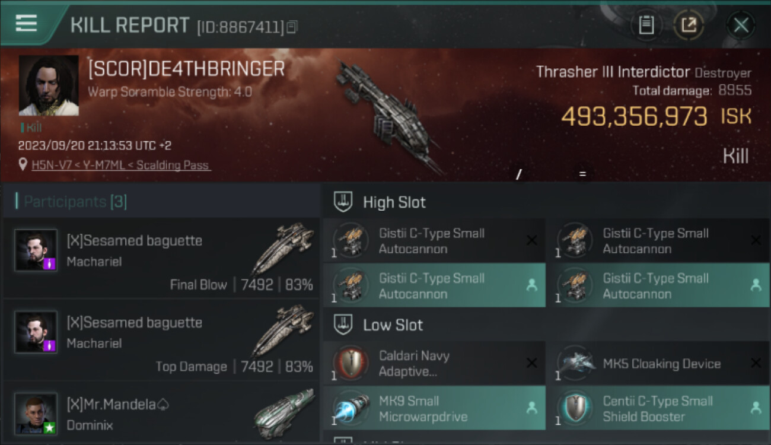Screen dimensions: 771x445
Task: Select the MK9 Small Microwarpdrive module
Action: (x=434, y=408)
